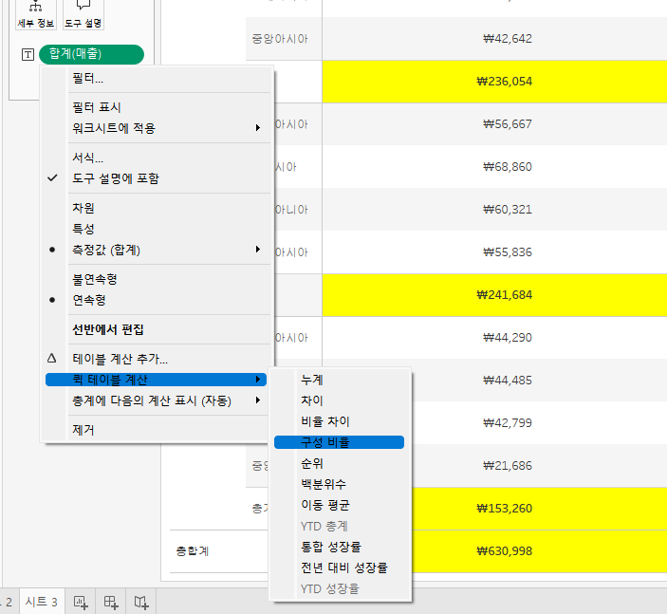Image resolution: width=667 pixels, height=614 pixels.
Task: Click the highlighted ₩241,684 subtotal cell
Action: coord(494,295)
